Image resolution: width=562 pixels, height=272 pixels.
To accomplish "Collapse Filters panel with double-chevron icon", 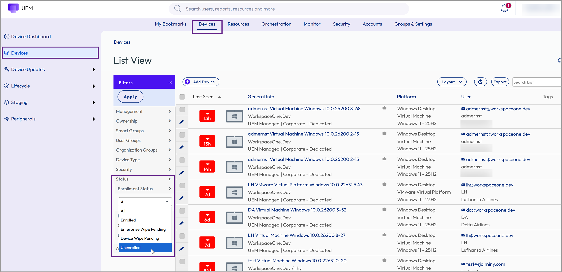I will coord(170,83).
